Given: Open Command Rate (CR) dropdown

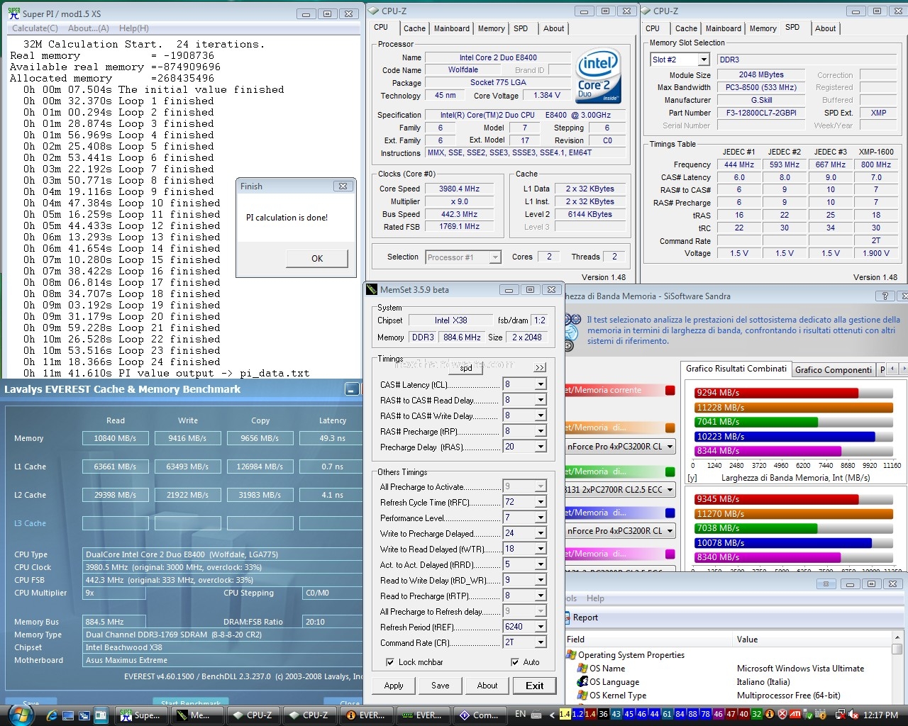Looking at the screenshot, I should point(541,642).
